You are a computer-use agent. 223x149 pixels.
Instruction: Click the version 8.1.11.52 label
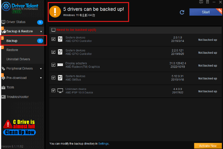pos(12,146)
